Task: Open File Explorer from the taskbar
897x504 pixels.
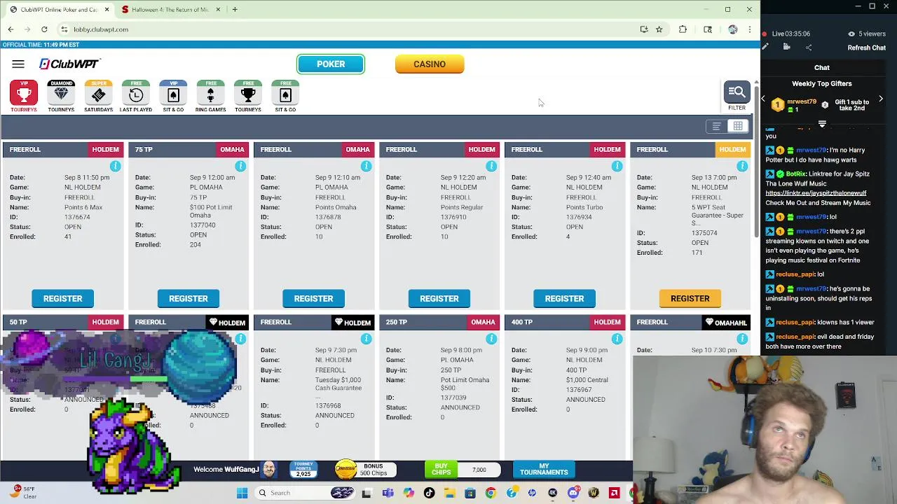Action: point(449,493)
